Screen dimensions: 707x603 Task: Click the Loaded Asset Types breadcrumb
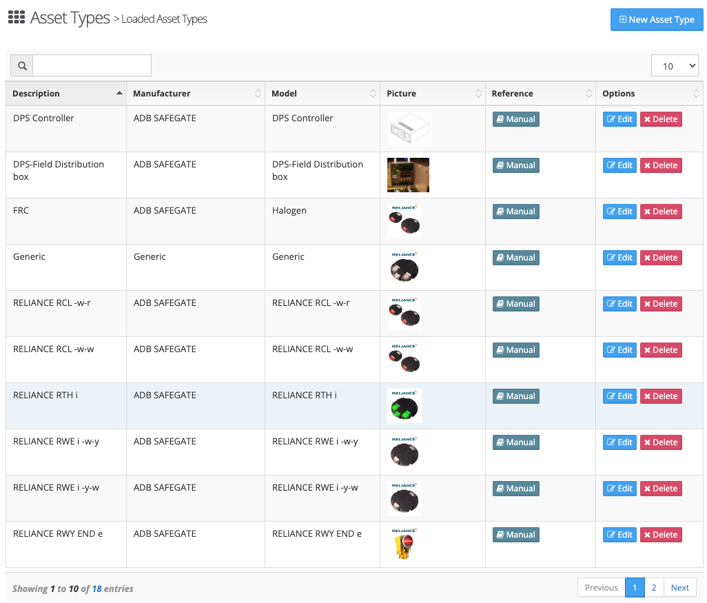pyautogui.click(x=164, y=19)
